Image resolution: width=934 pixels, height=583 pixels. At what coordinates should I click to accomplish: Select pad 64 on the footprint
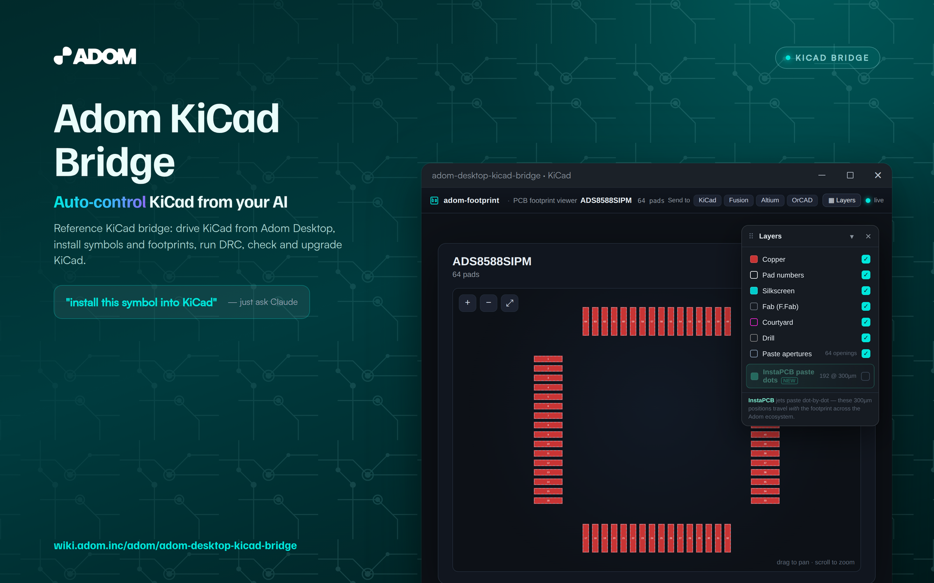[x=586, y=321]
